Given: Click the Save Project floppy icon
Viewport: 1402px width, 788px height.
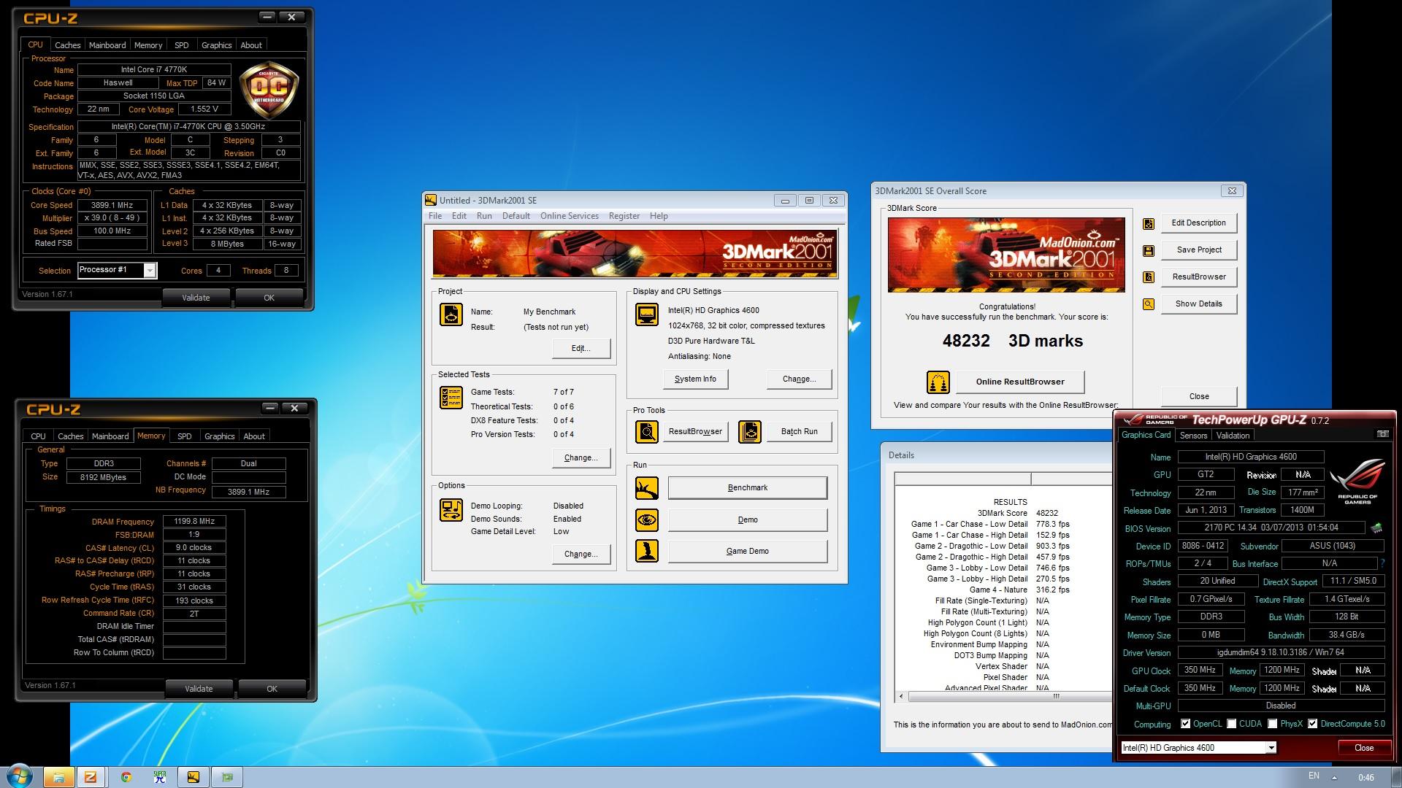Looking at the screenshot, I should click(1149, 251).
